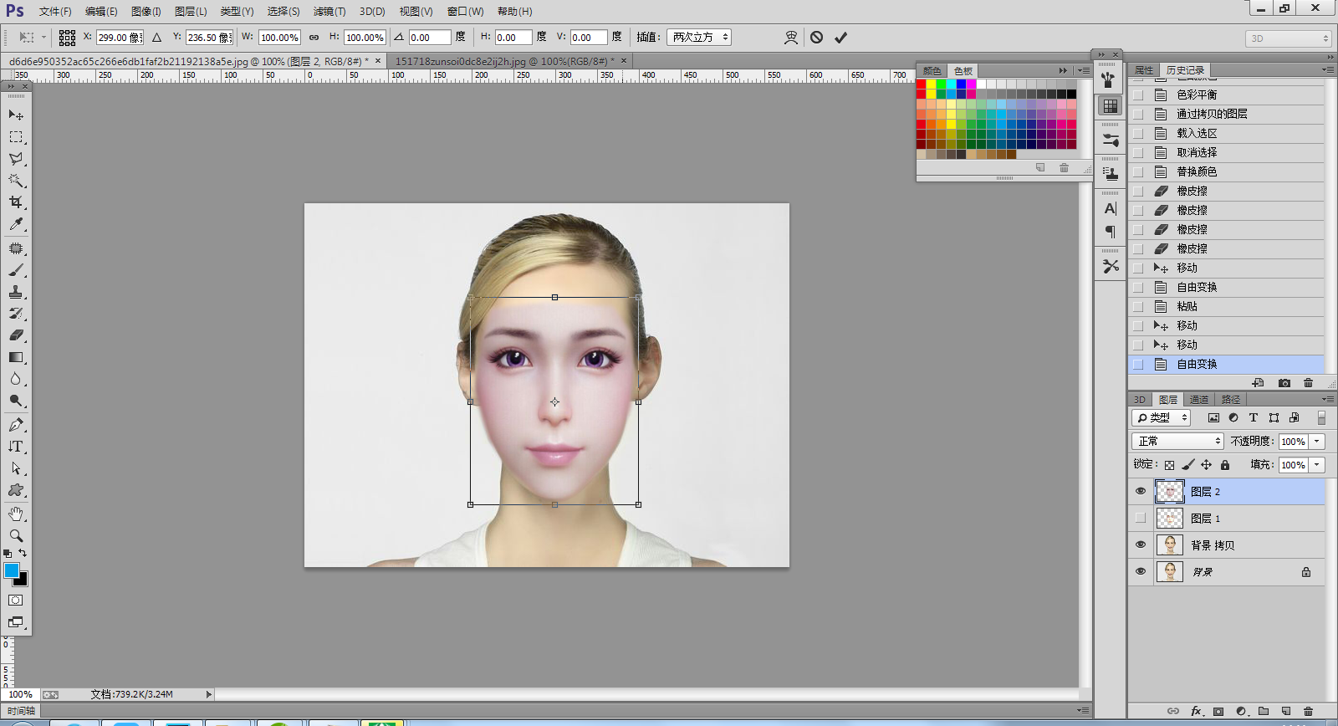The width and height of the screenshot is (1338, 726).
Task: Click the W width percentage field
Action: [x=278, y=38]
